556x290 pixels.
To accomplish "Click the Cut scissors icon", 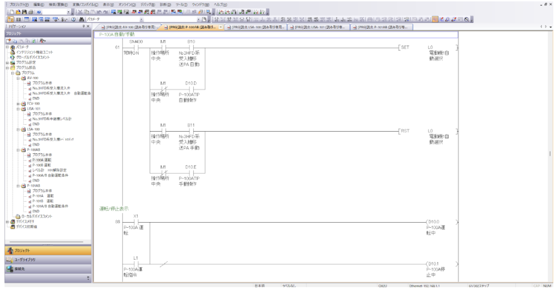I will (80, 12).
